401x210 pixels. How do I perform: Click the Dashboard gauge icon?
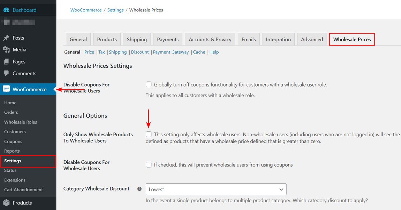click(6, 10)
